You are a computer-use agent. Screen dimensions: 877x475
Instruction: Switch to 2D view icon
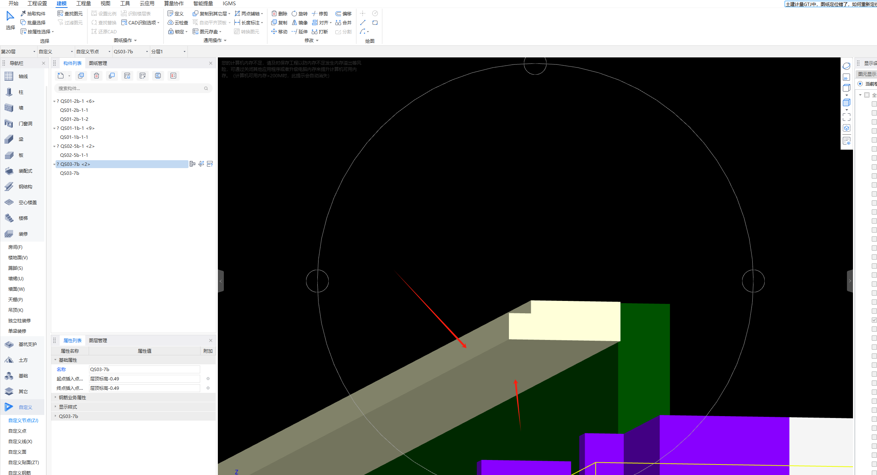846,78
